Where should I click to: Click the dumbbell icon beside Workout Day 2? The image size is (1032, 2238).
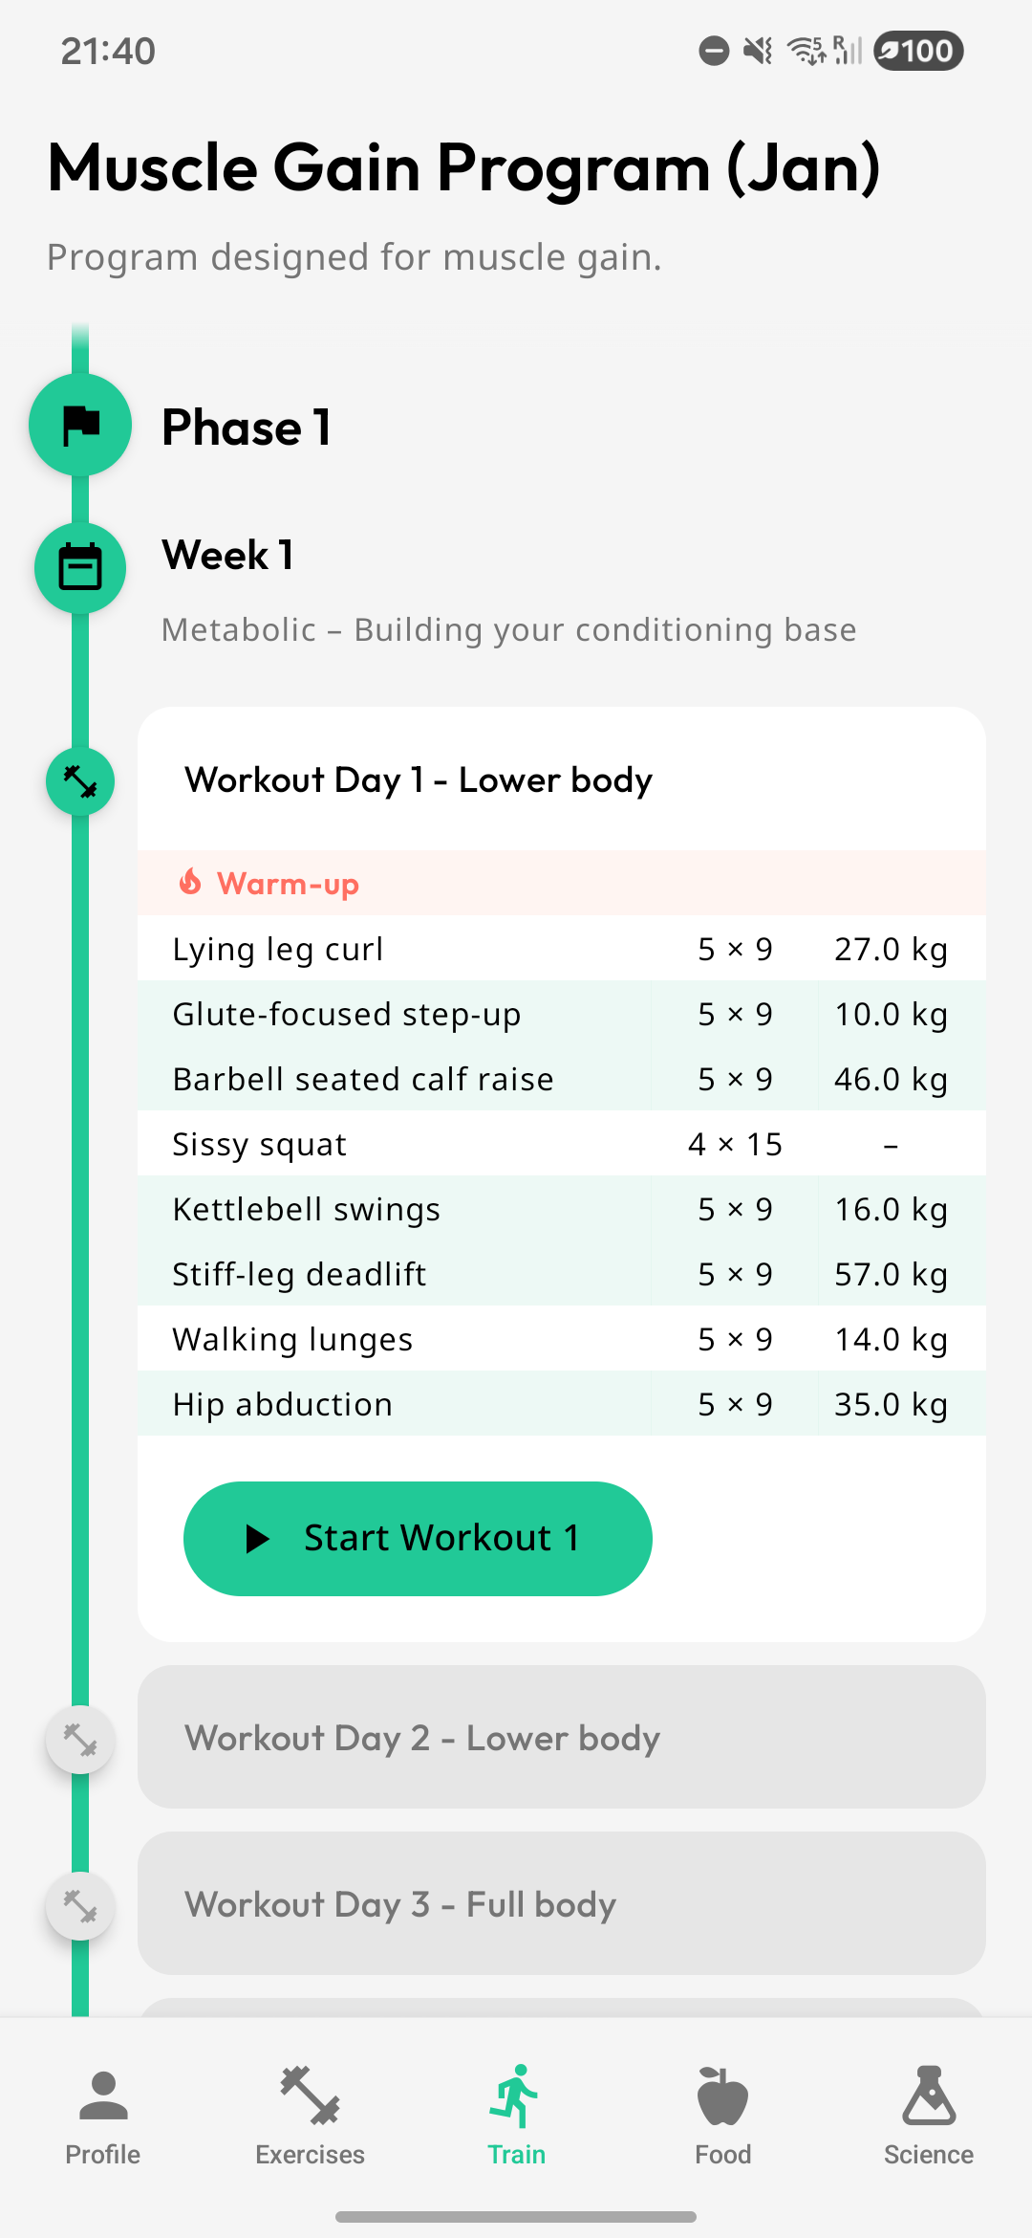pos(80,1740)
